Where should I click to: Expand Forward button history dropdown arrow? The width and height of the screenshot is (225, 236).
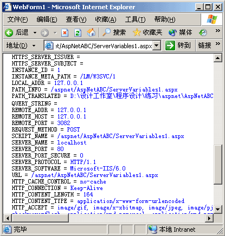(x=55, y=33)
